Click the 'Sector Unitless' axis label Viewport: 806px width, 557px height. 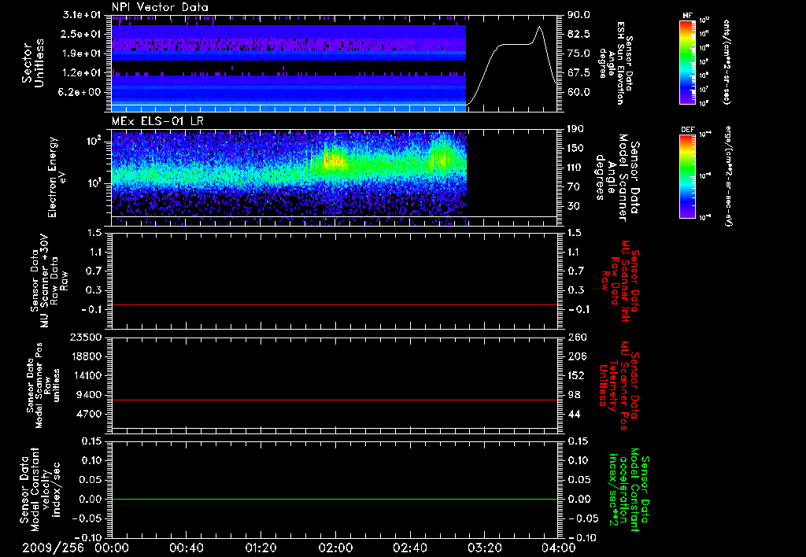(33, 63)
